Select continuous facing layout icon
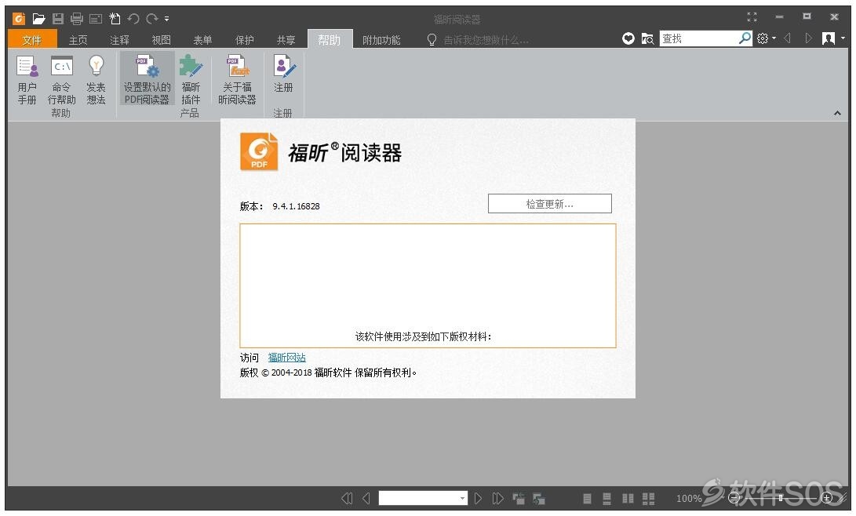Screen dimensions: 856x516 point(649,499)
